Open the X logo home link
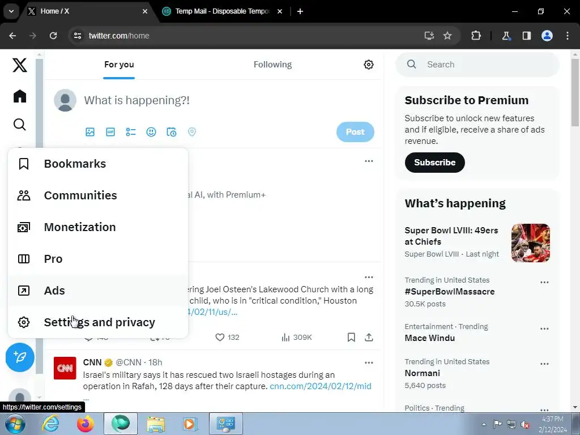 pos(20,65)
